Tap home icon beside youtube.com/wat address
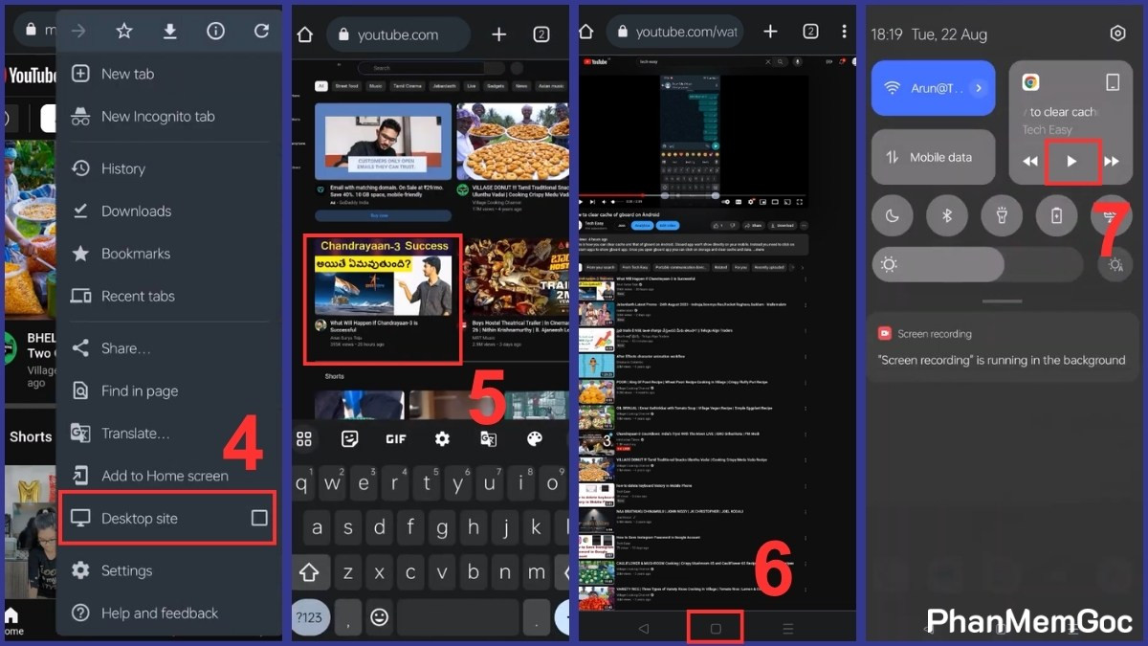Viewport: 1148px width, 646px height. point(586,32)
